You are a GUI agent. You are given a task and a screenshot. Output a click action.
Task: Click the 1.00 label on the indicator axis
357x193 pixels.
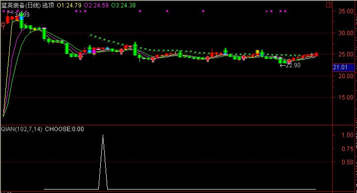point(348,135)
